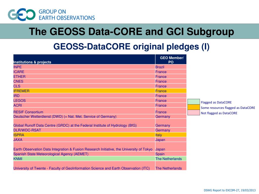The height and width of the screenshot is (194, 259).
Task: Click the orange 'Some resources flagged' legend swatch
Action: (193, 107)
